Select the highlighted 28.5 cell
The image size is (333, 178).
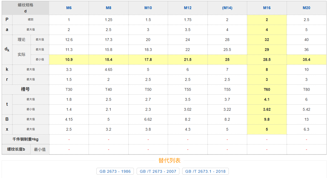(x=267, y=60)
